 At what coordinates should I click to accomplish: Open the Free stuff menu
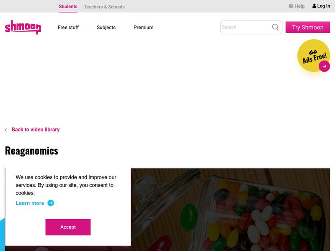point(68,28)
